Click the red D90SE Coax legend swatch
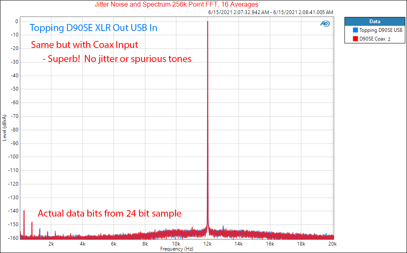Viewport: 407px width, 253px height. coord(355,39)
